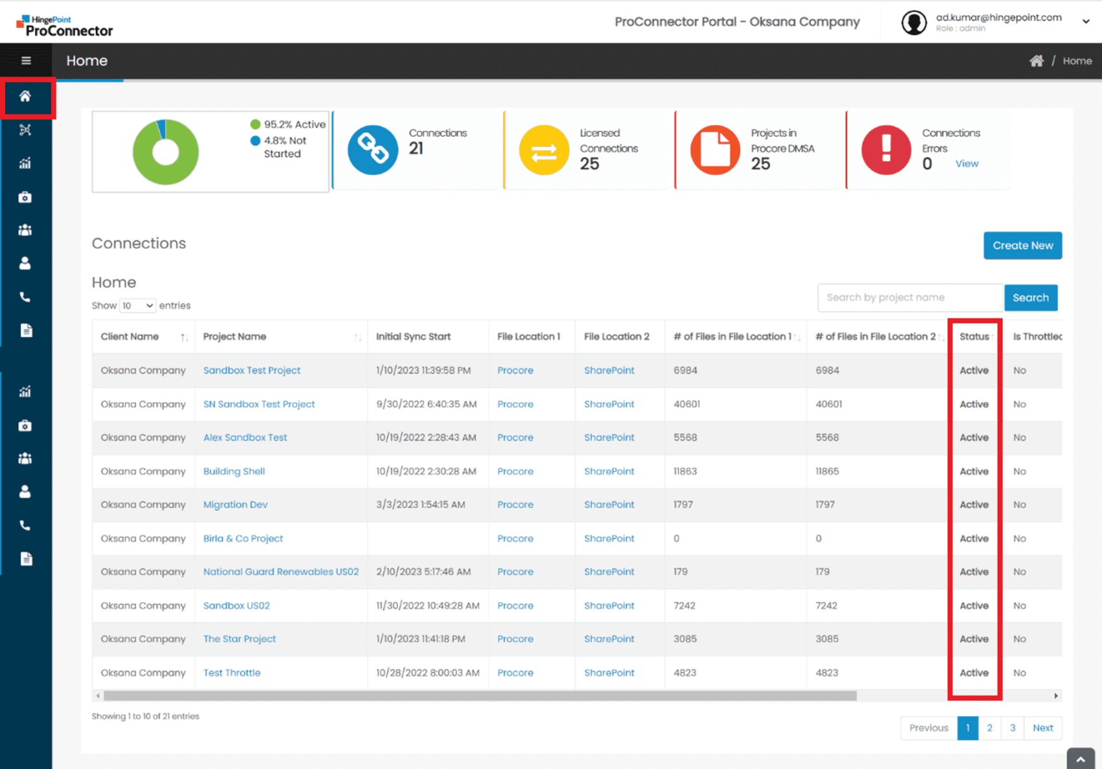Open the hamburger menu

[x=26, y=60]
